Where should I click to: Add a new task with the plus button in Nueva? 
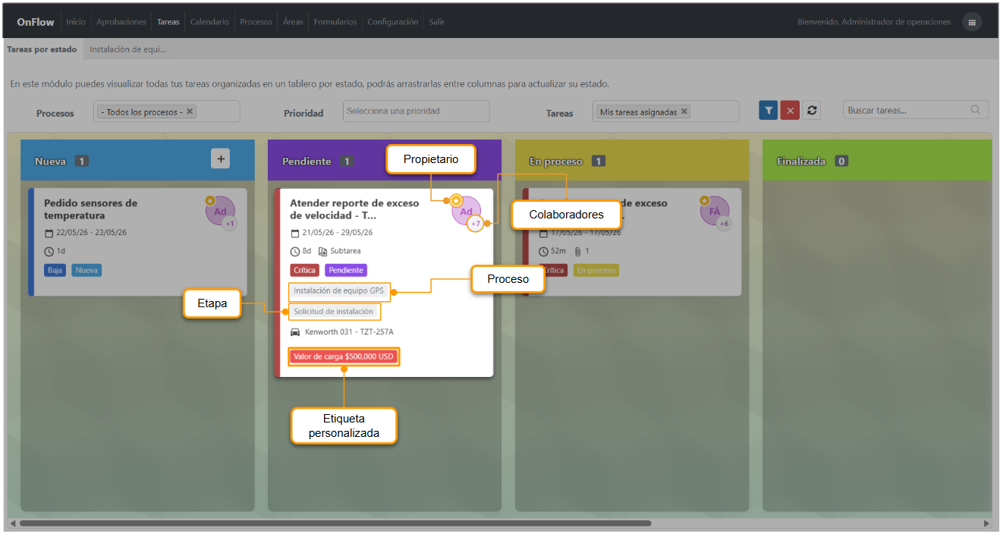point(220,159)
